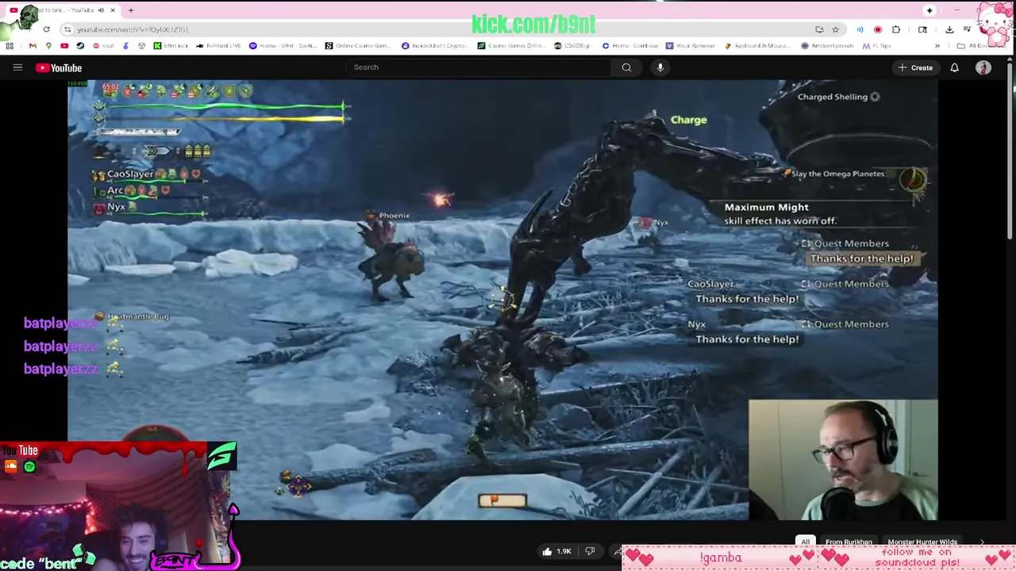Image resolution: width=1016 pixels, height=571 pixels.
Task: Click the red record extension icon
Action: pyautogui.click(x=877, y=29)
